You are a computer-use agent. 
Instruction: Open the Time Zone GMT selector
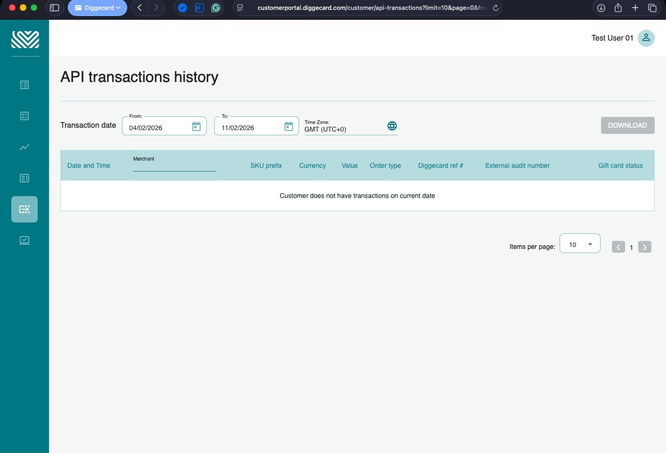point(351,126)
